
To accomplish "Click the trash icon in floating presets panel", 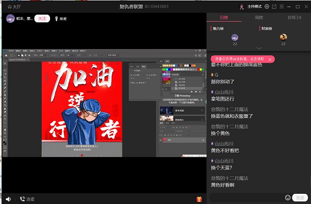I will point(200,92).
